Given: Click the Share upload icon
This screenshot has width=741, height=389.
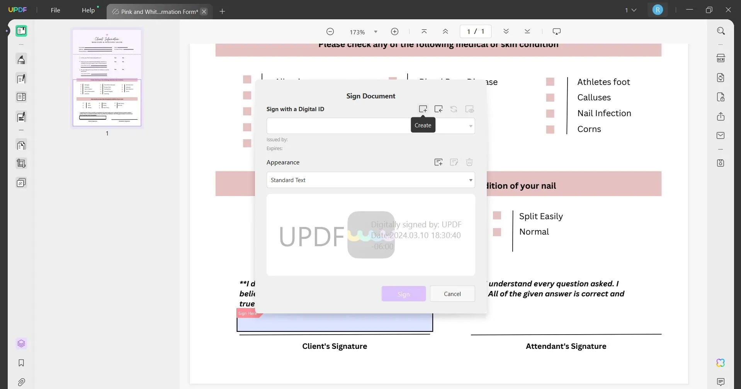Looking at the screenshot, I should [x=721, y=117].
